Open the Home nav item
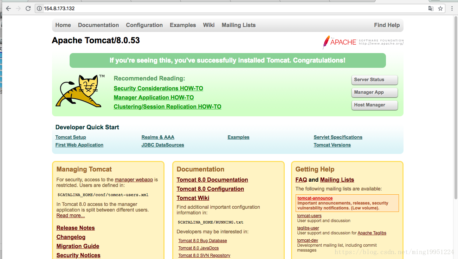The width and height of the screenshot is (458, 259). 63,25
